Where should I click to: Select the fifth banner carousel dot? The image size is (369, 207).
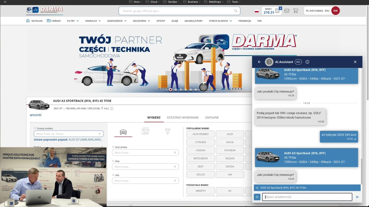191,90
